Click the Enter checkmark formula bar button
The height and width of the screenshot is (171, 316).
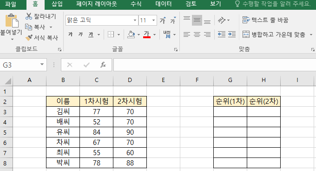(86, 65)
